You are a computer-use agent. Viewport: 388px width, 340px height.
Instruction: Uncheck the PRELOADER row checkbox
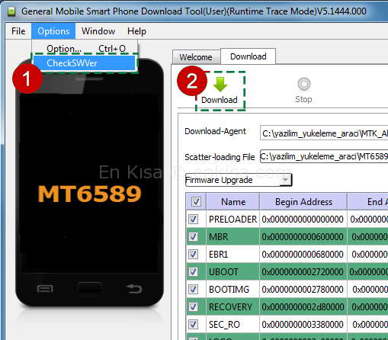tap(193, 219)
